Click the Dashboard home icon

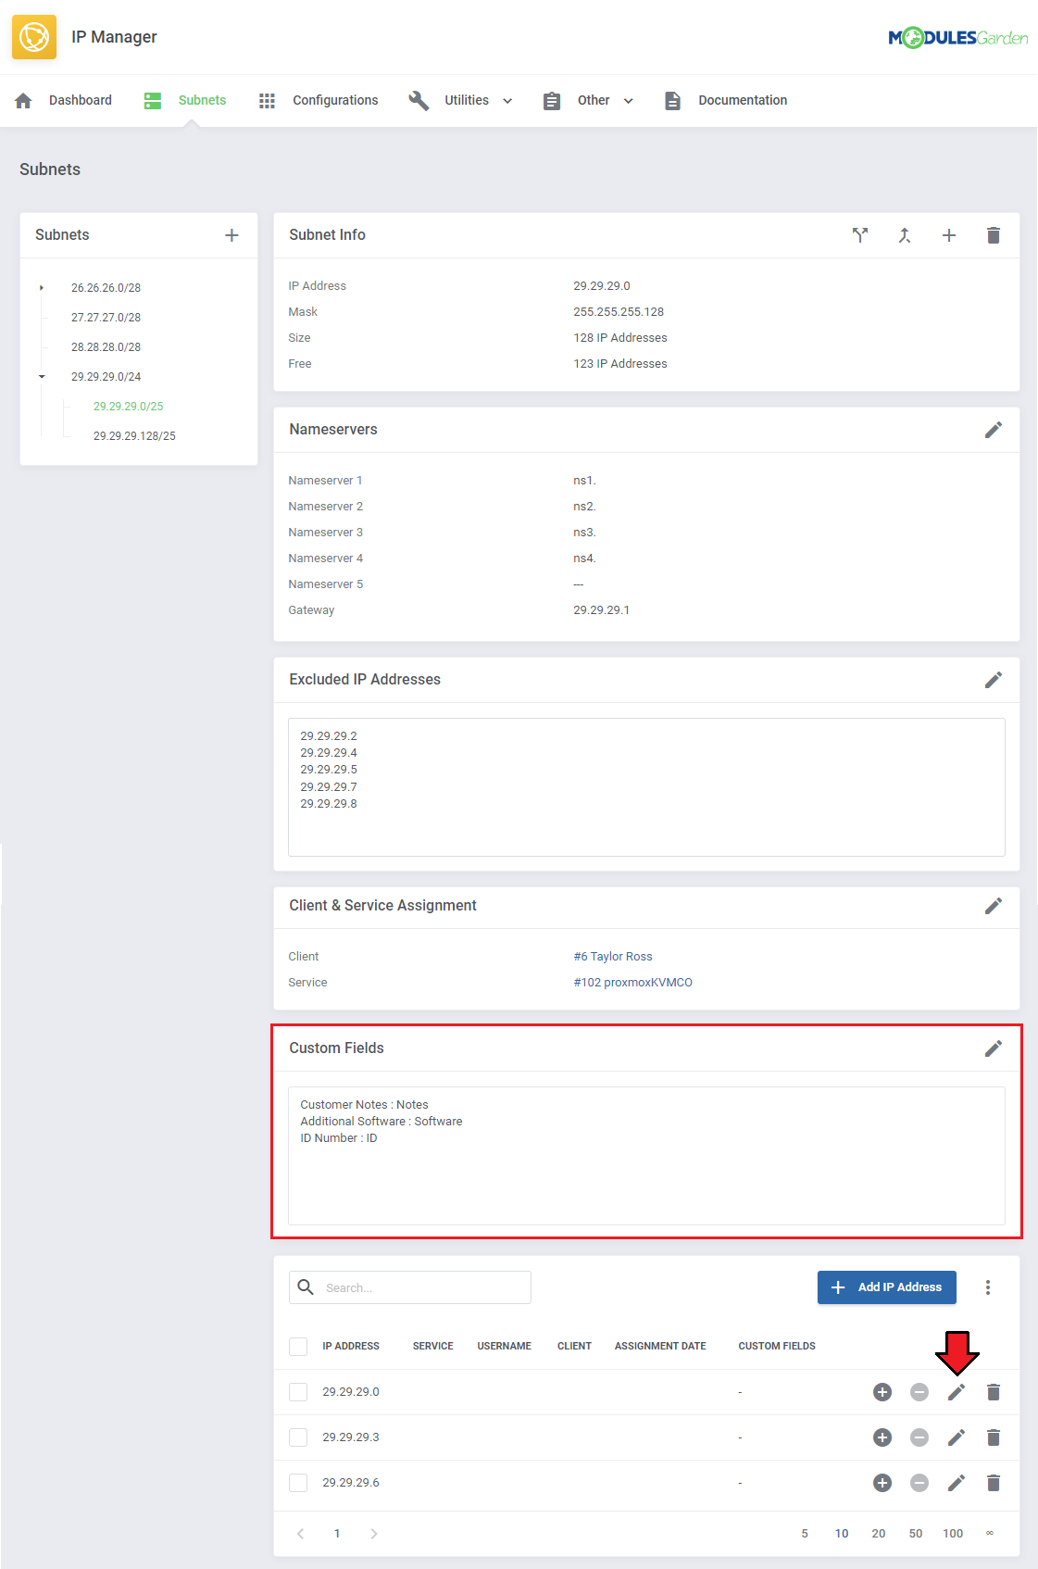point(24,100)
